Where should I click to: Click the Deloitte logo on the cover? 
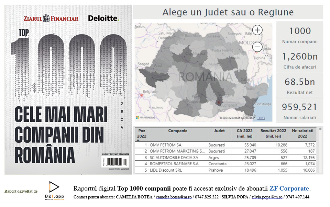coord(103,18)
